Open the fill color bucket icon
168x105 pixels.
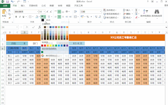[x=37, y=17]
